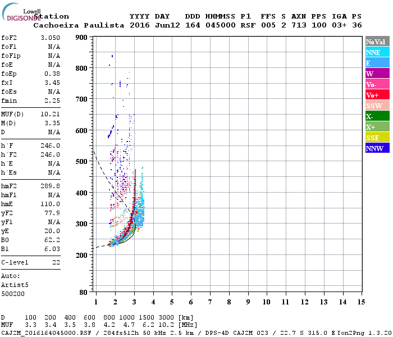Click the yF2 value 77.9

point(52,213)
